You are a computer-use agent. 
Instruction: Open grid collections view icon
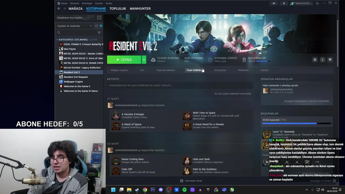(x=99, y=18)
